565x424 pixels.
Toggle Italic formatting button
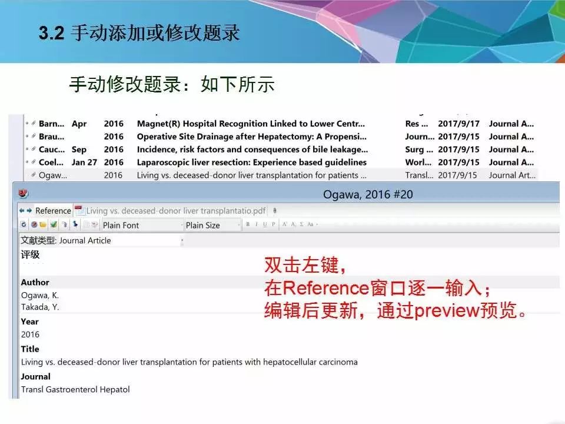point(257,224)
